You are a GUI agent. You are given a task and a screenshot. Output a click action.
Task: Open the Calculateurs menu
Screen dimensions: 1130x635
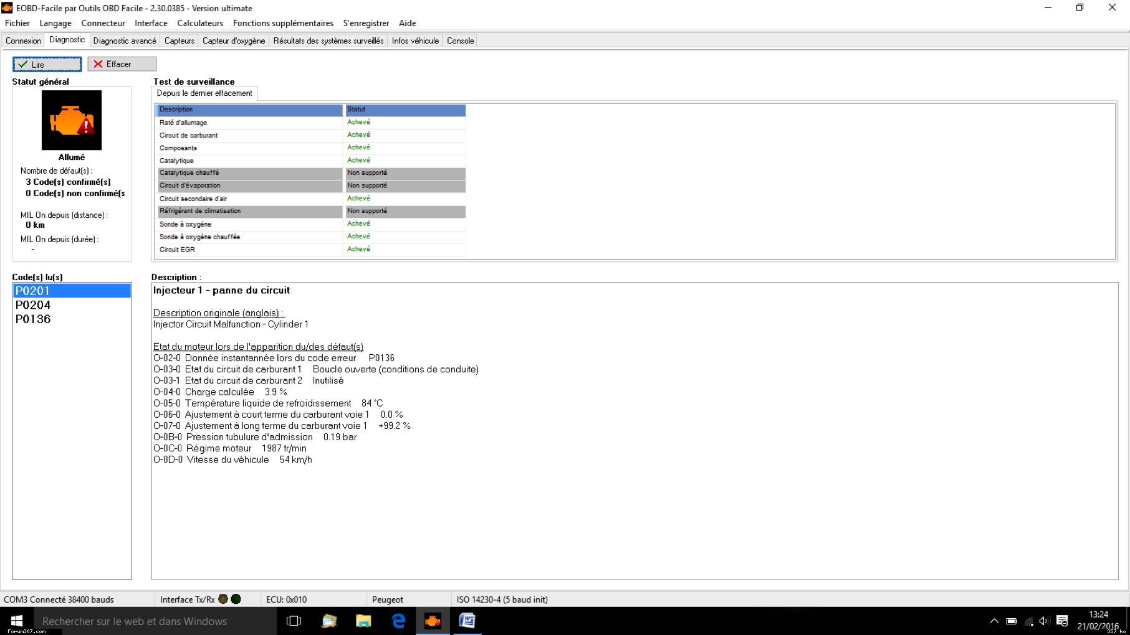tap(200, 23)
